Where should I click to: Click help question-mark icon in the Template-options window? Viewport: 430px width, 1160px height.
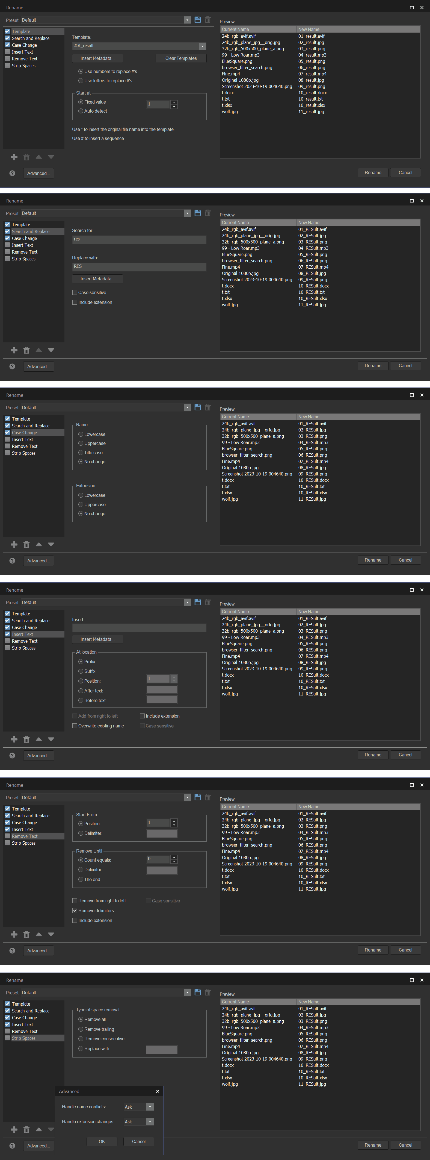(x=12, y=173)
